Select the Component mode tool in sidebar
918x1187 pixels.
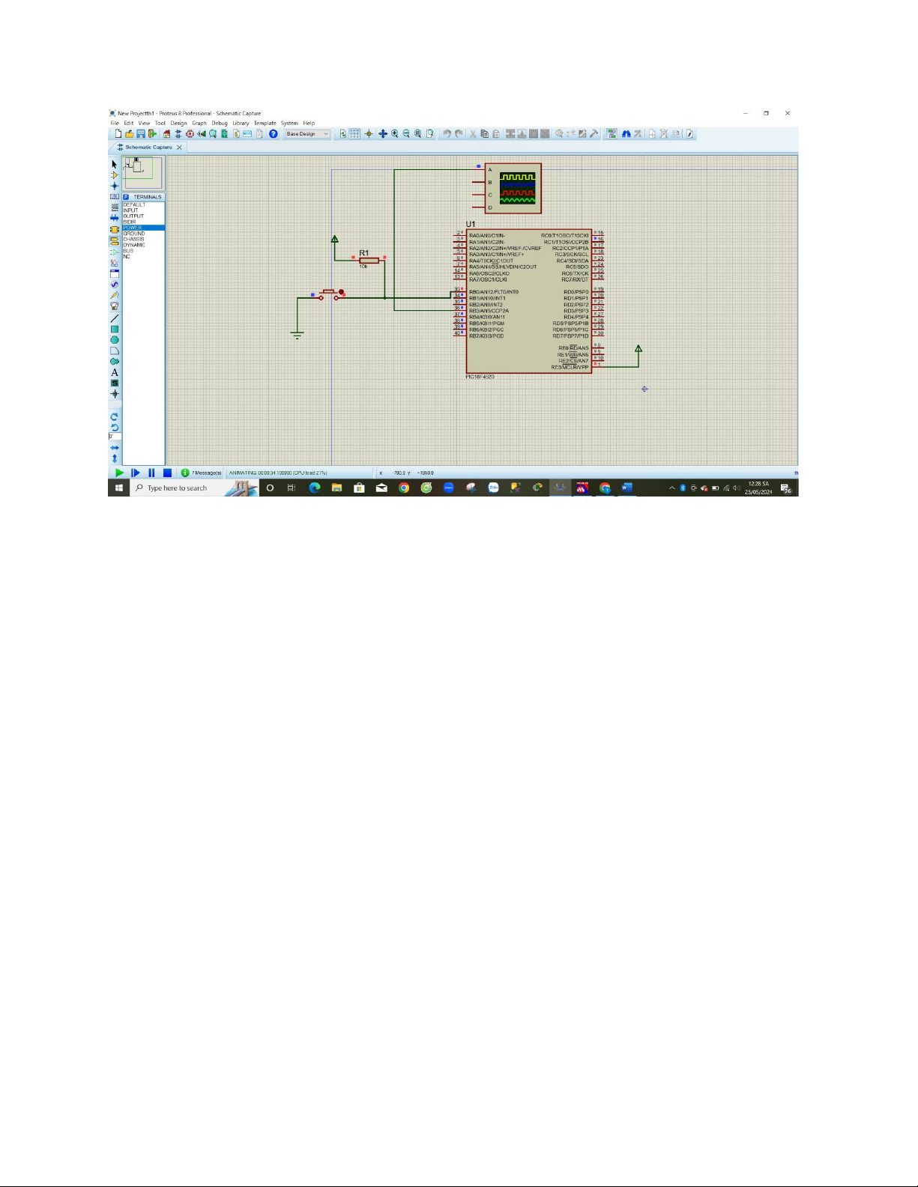(115, 175)
